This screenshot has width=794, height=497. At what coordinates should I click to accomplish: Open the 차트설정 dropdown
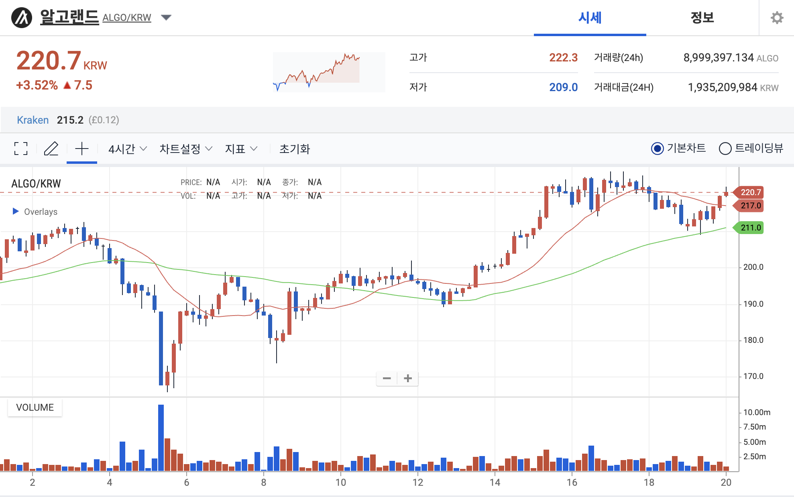pyautogui.click(x=185, y=149)
